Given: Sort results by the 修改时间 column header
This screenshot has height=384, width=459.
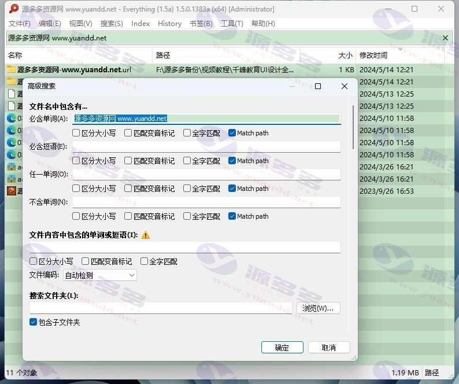Looking at the screenshot, I should tap(400, 55).
